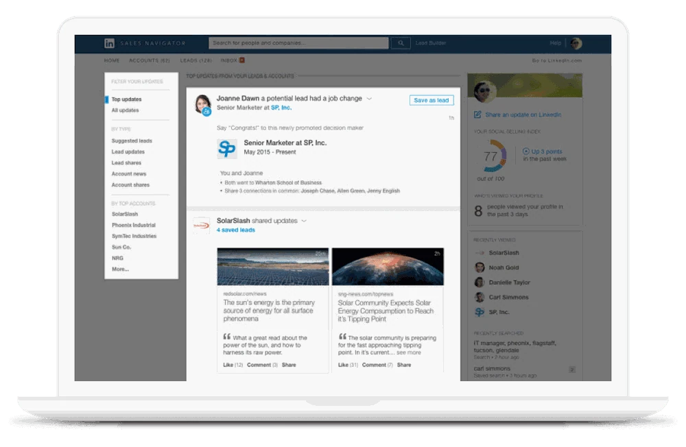Comment on the Solar Community article

(x=377, y=365)
